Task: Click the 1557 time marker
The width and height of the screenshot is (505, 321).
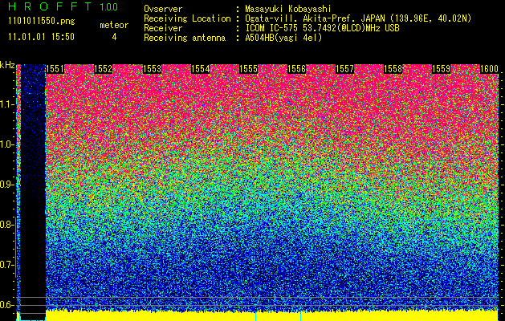Action: pos(344,69)
